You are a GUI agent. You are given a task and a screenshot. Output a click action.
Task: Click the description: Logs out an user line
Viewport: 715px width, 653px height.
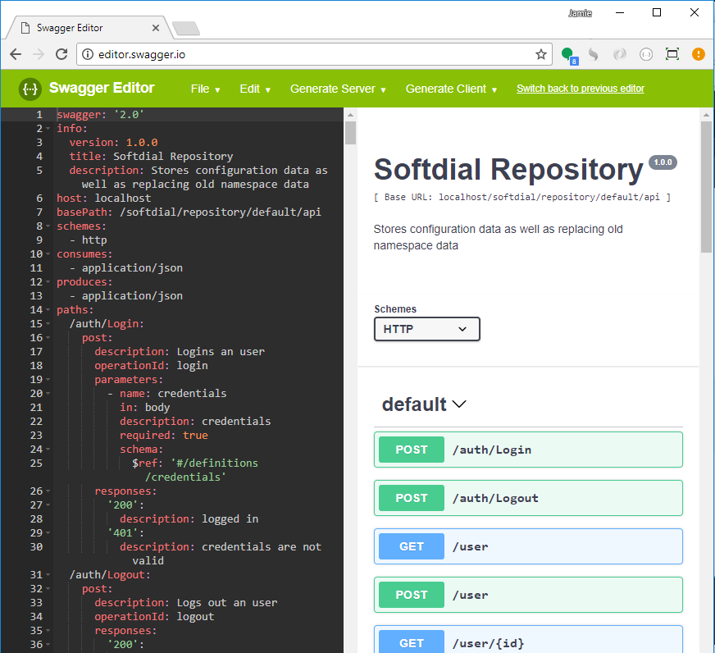[x=185, y=603]
